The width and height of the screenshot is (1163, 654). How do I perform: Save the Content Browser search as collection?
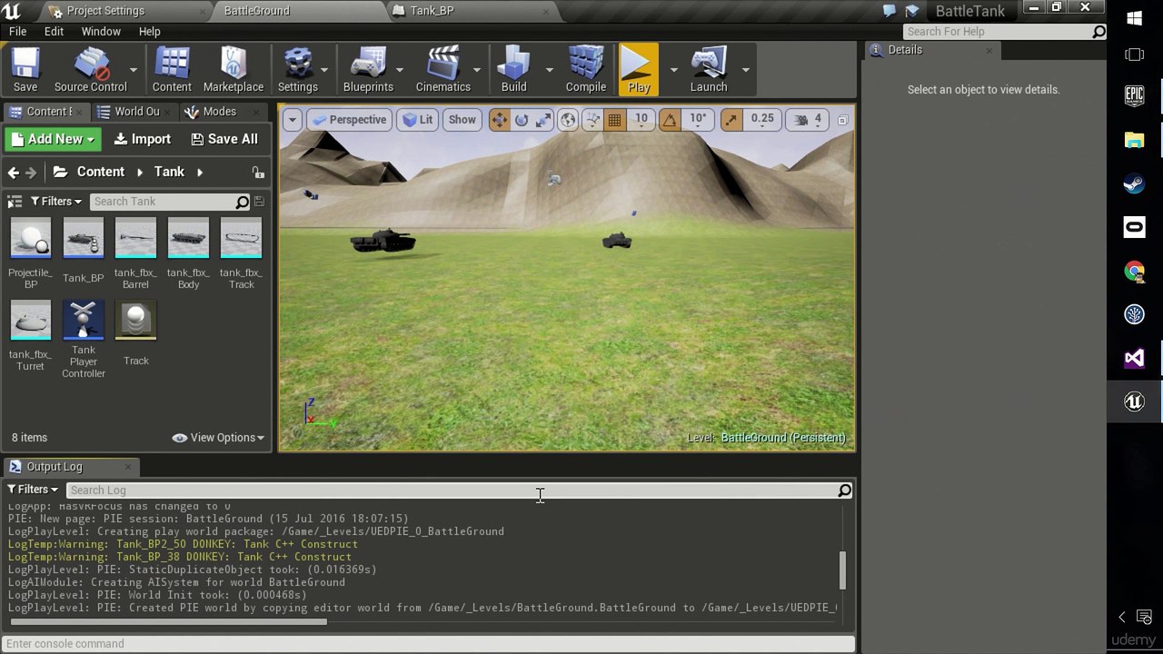[259, 202]
